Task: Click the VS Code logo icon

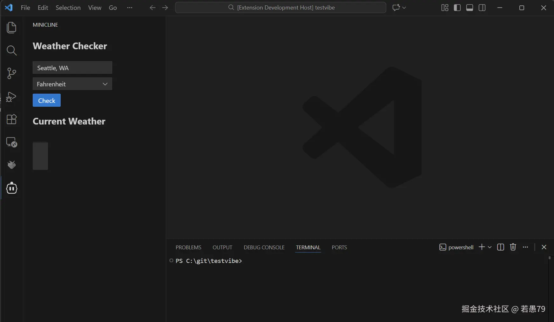Action: pos(9,8)
